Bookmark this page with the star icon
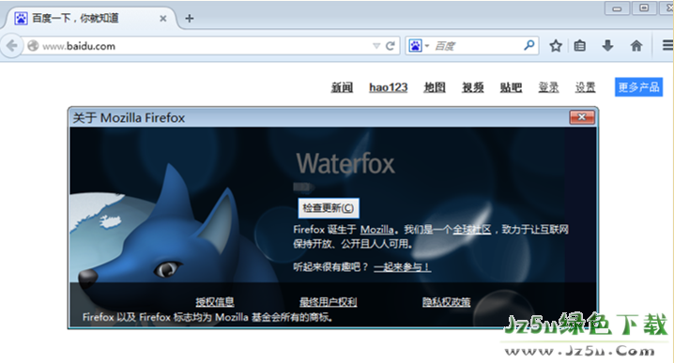The image size is (674, 363). pos(556,46)
